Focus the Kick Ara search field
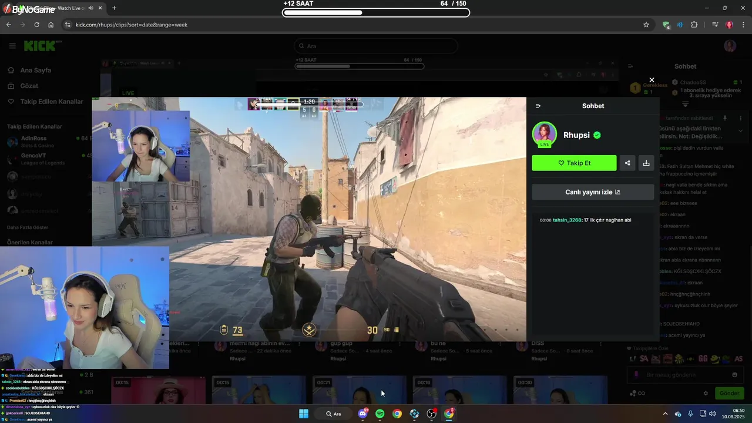The width and height of the screenshot is (752, 423). tap(376, 46)
